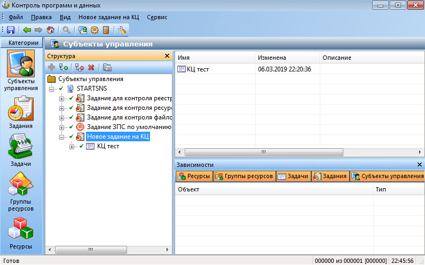Collapse the STARTSNS tree node

51,89
